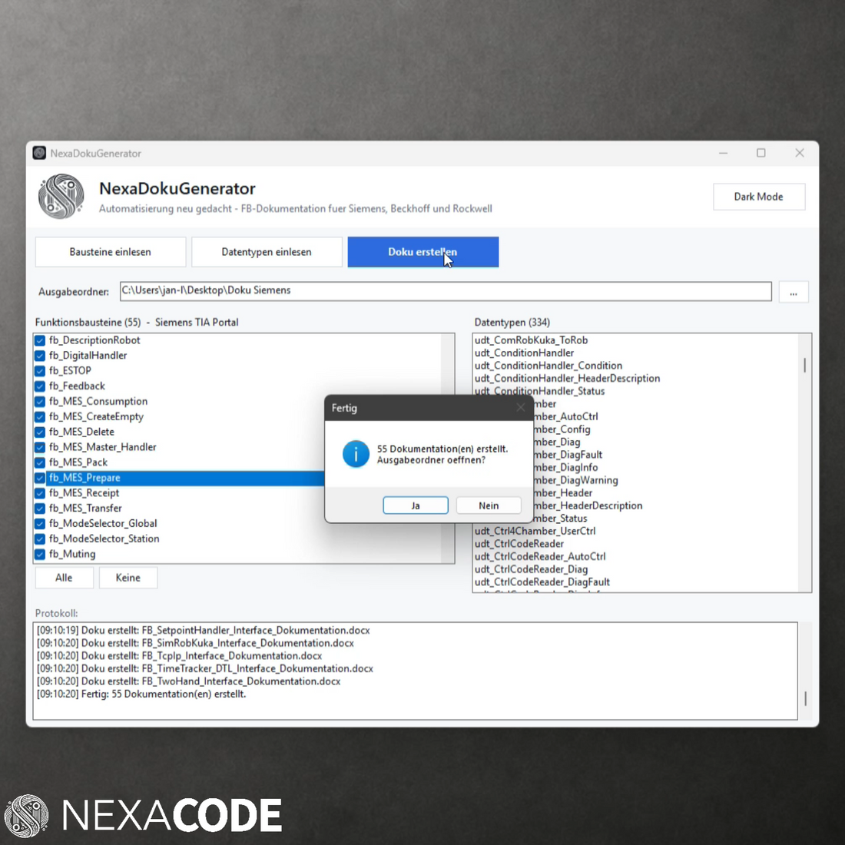The height and width of the screenshot is (845, 845).
Task: Uncheck fb_ModeSelector_Global checkbox
Action: click(40, 524)
